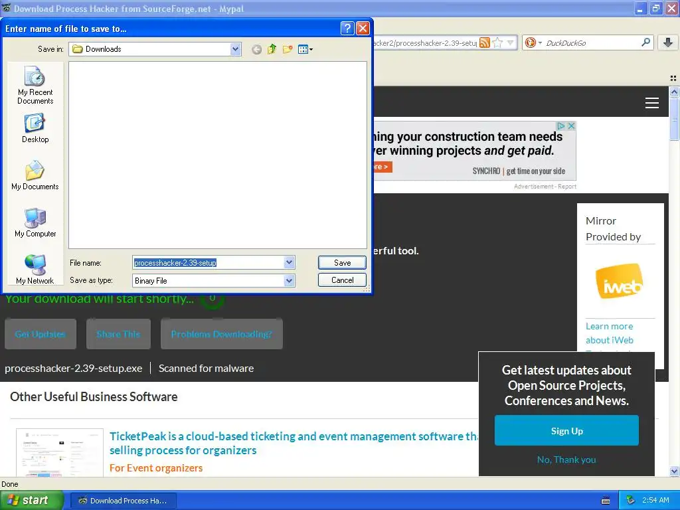Click the iWeb mirror logo
The image size is (680, 510).
620,281
